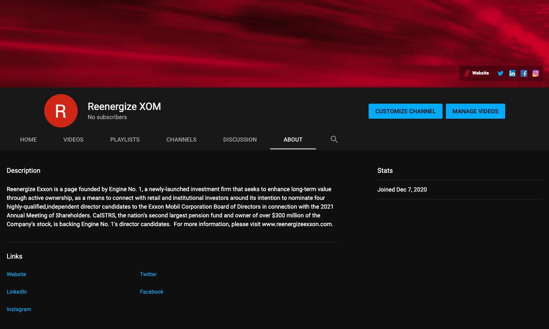Select the Channels tab
Viewport: 549px width, 329px height.
tap(181, 140)
